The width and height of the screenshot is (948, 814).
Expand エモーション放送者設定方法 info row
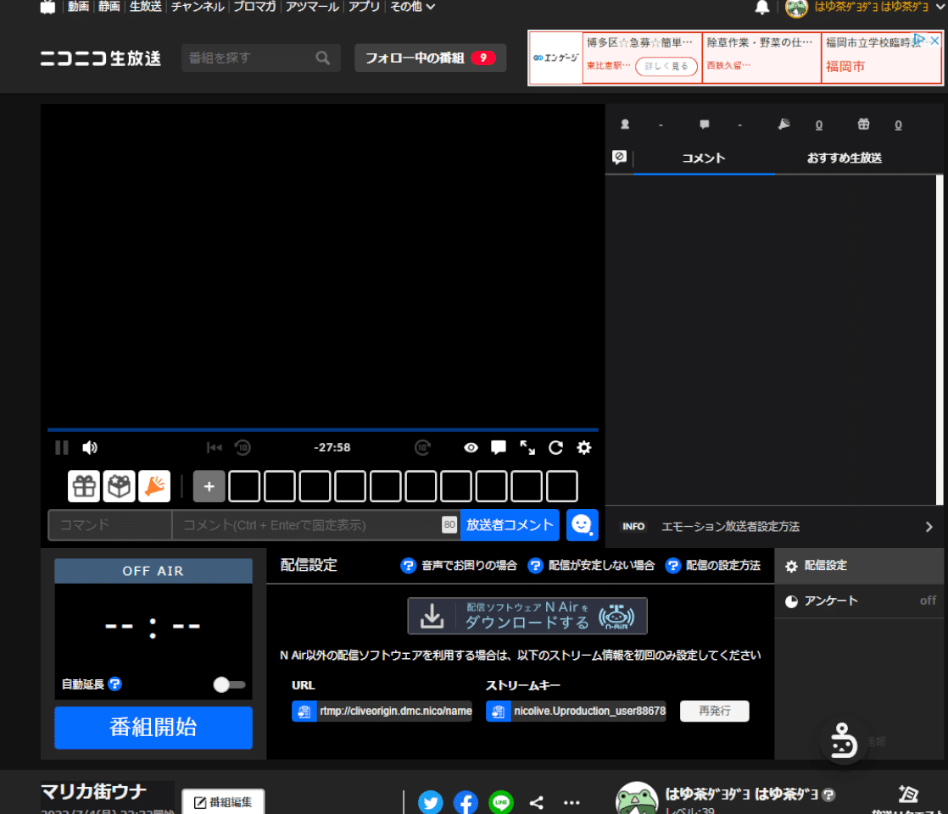click(x=928, y=526)
